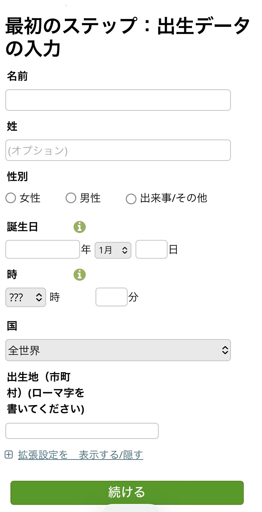
Task: Choose the 出来事/その他 radio option
Action: [131, 199]
